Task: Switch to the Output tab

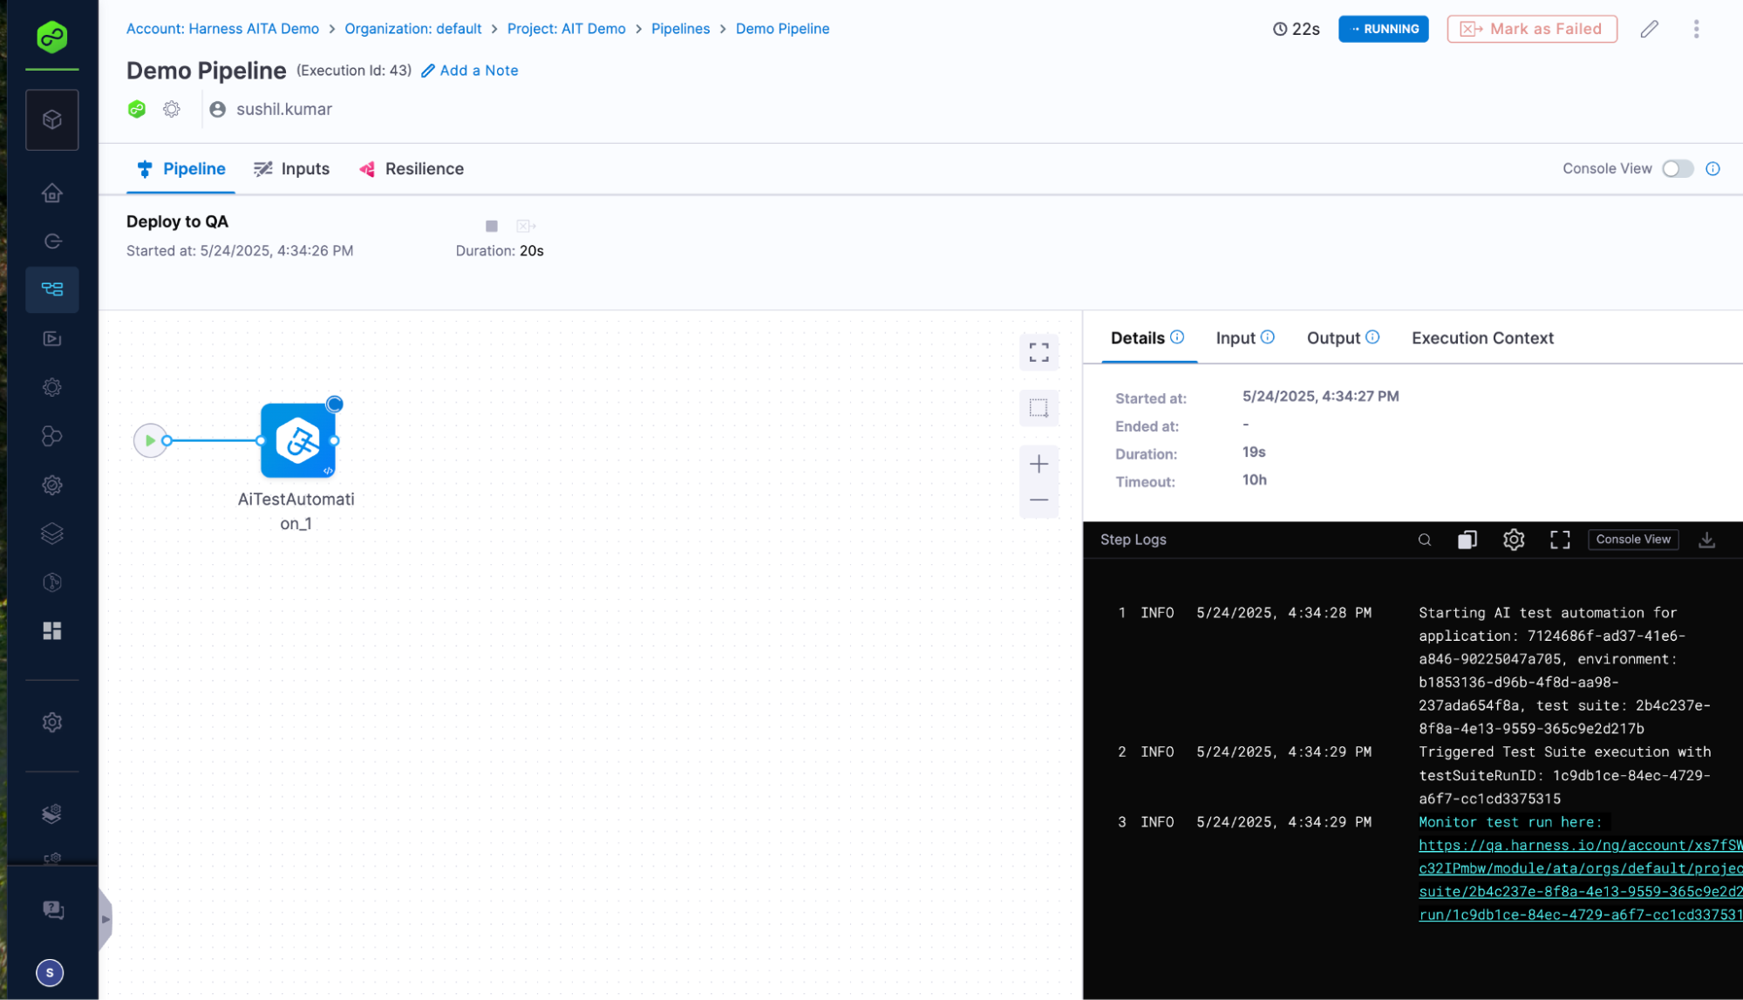Action: [1333, 337]
